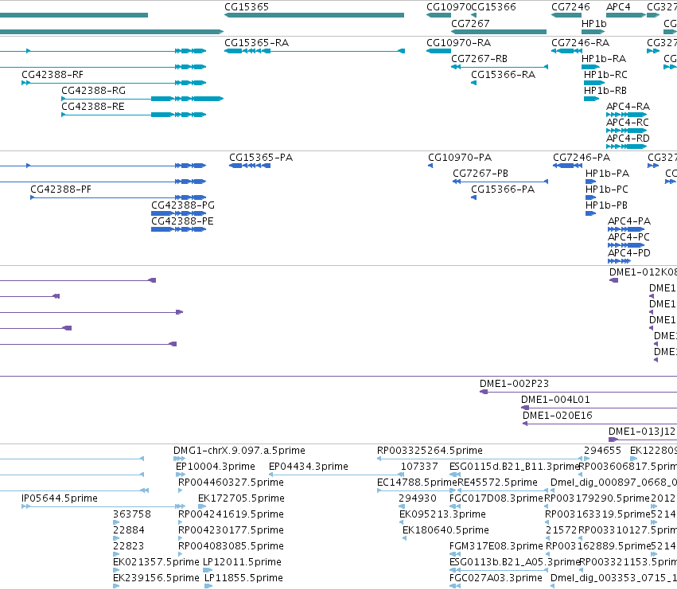Click the HP1b-PC protein label
The height and width of the screenshot is (590, 677).
[607, 190]
